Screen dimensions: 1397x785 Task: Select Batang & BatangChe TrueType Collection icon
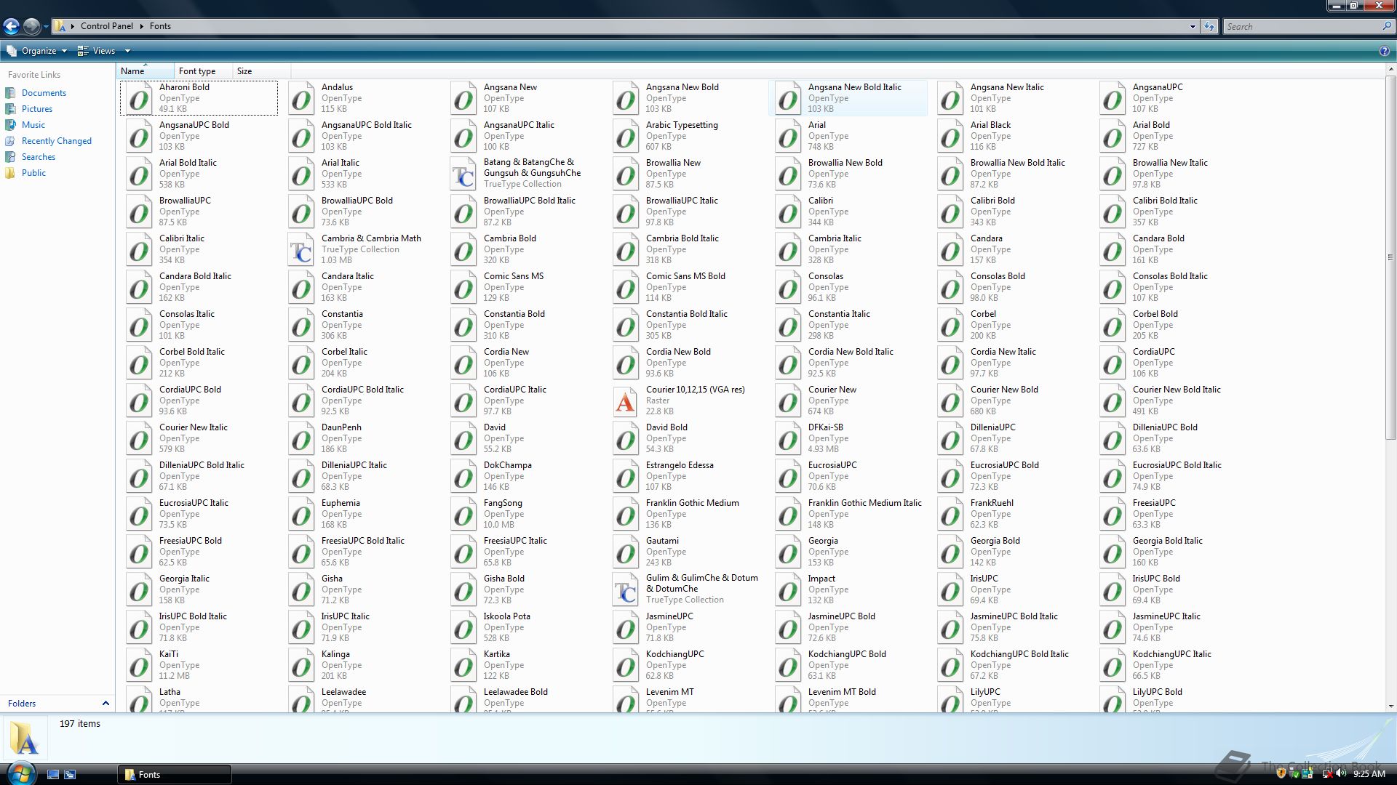(463, 174)
